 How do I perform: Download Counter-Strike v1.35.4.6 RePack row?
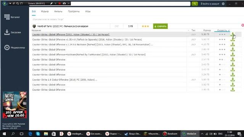233,40
